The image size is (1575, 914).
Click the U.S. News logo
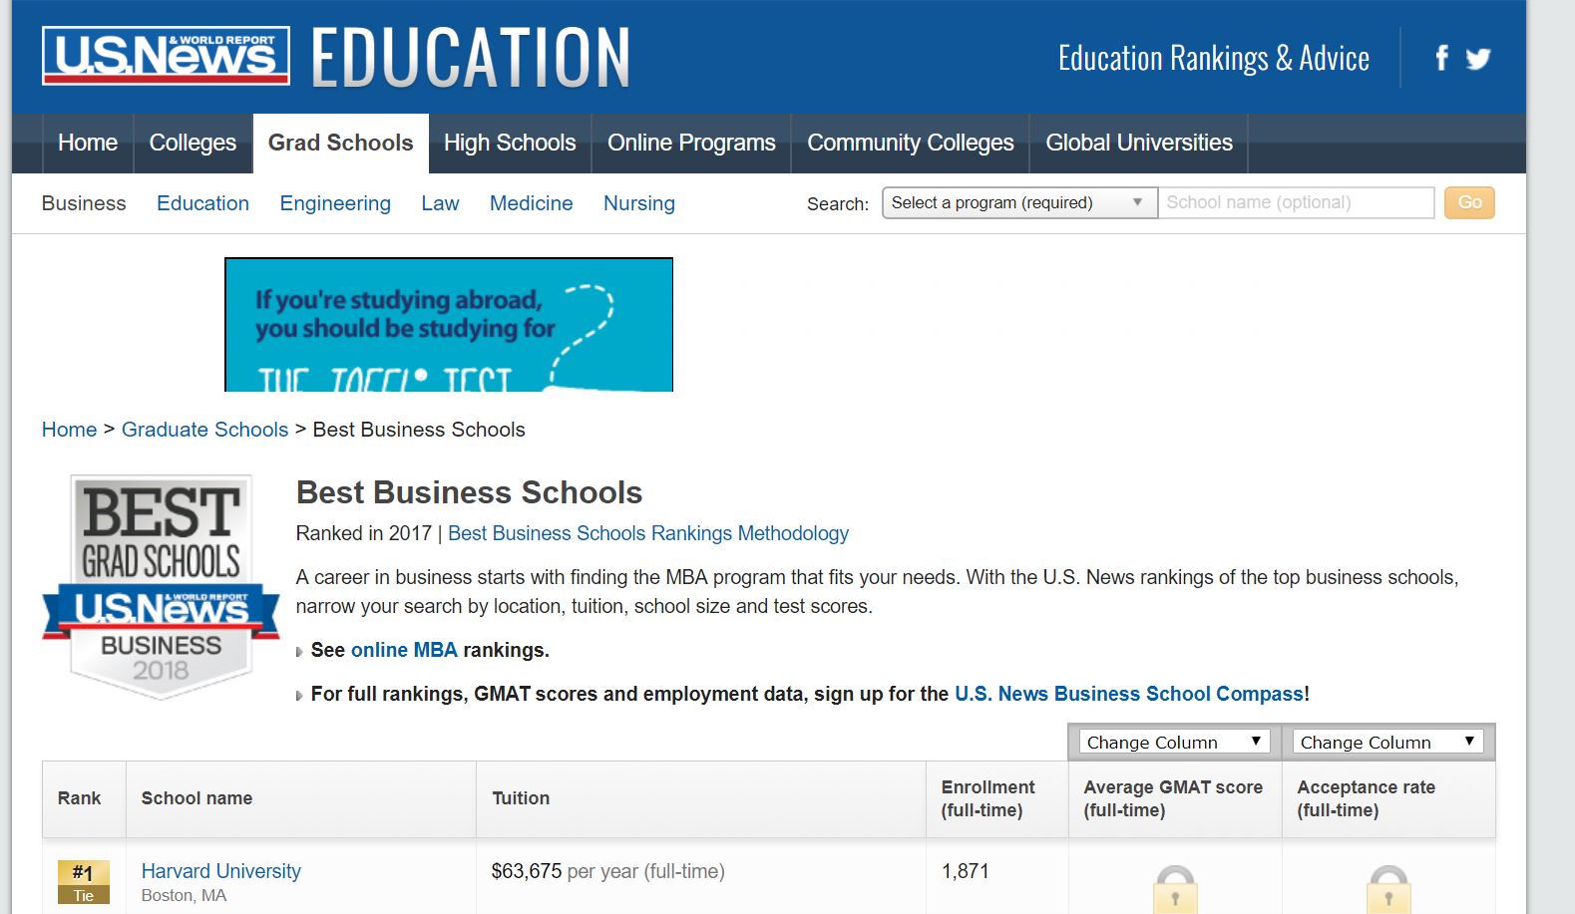tap(166, 56)
